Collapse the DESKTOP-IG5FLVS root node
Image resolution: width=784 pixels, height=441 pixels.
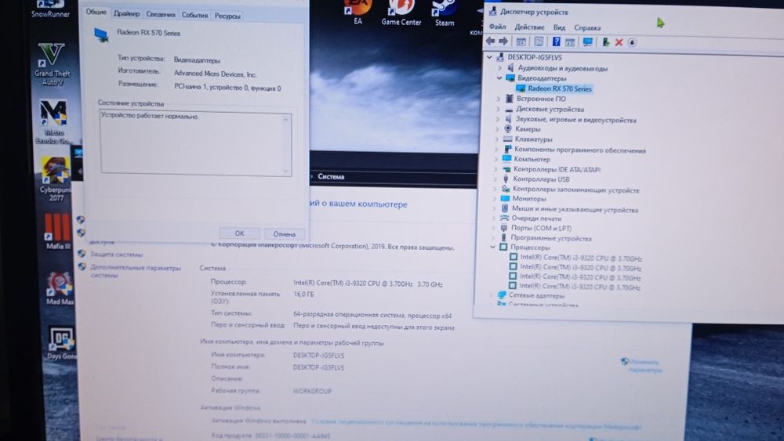490,57
